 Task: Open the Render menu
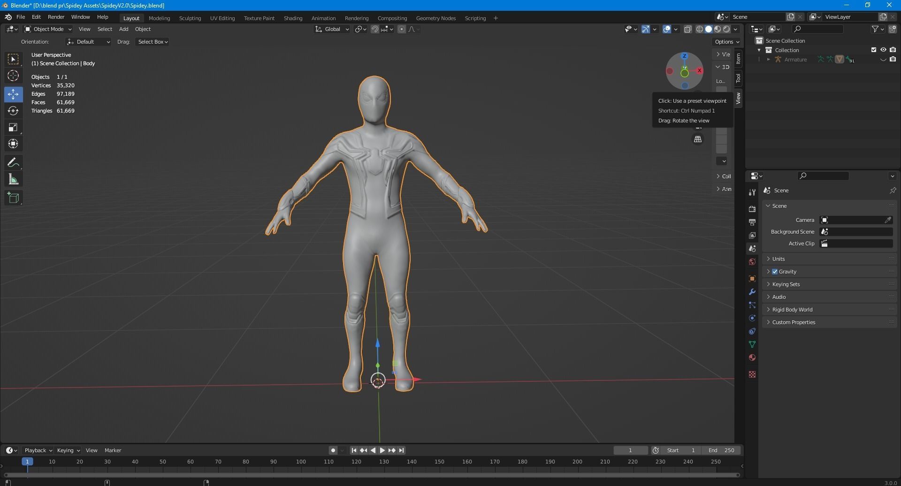(56, 17)
